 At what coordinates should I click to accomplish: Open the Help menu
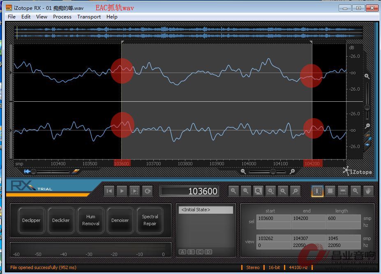tap(112, 17)
